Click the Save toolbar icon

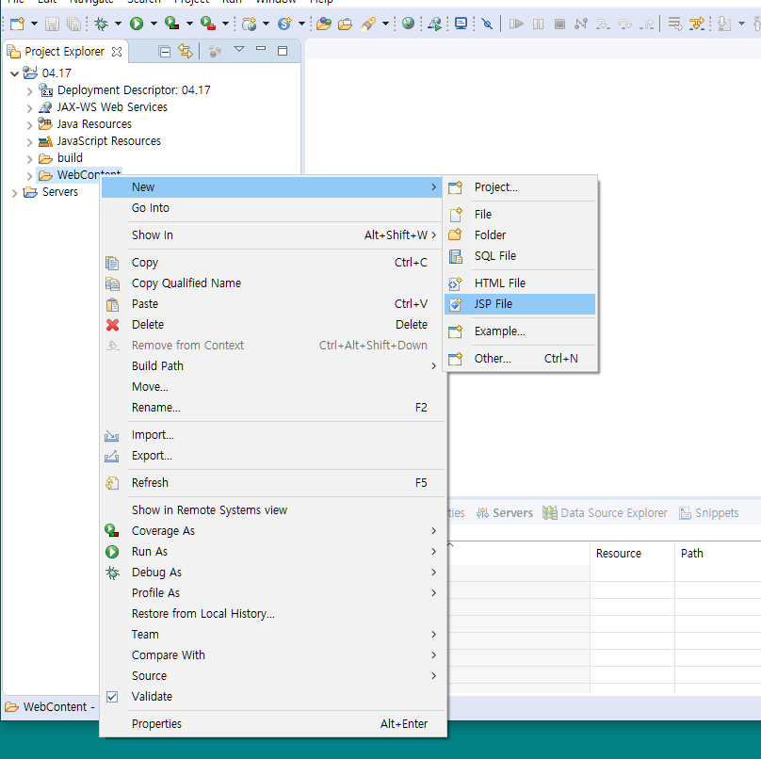[x=52, y=24]
